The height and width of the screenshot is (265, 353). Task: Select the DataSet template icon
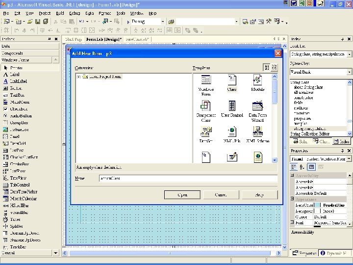tap(206, 132)
